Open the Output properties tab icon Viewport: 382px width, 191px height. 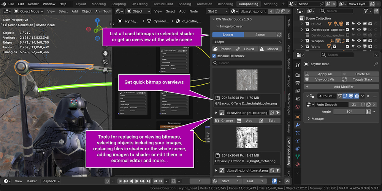[x=298, y=83]
